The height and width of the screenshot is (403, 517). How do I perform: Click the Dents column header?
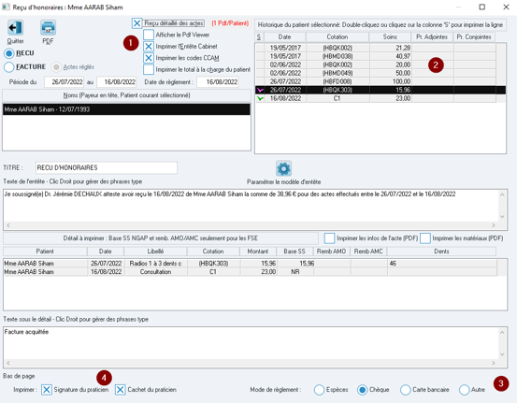pos(441,252)
